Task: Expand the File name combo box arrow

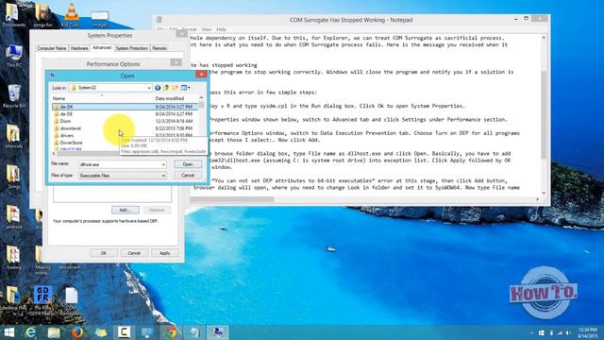Action: coord(163,164)
